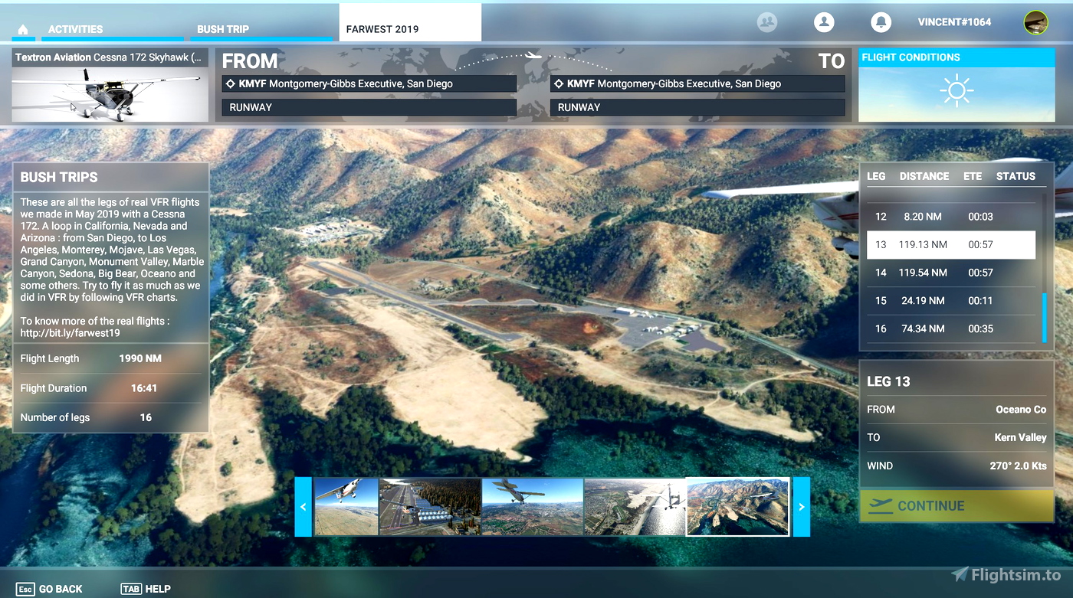This screenshot has width=1073, height=598.
Task: Click the LEG 13 panel heading
Action: coord(888,381)
